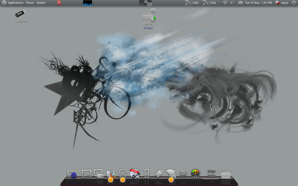Click the network speed monitor showing 0 Bps
This screenshot has height=186, width=298.
(x=211, y=174)
